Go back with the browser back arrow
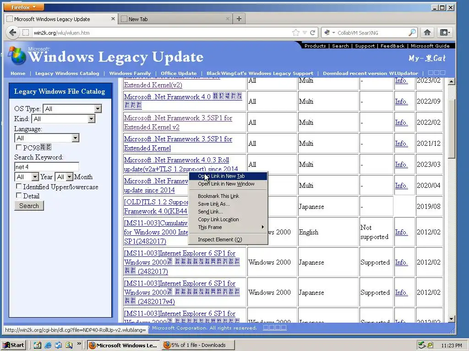The width and height of the screenshot is (469, 351). pos(12,32)
